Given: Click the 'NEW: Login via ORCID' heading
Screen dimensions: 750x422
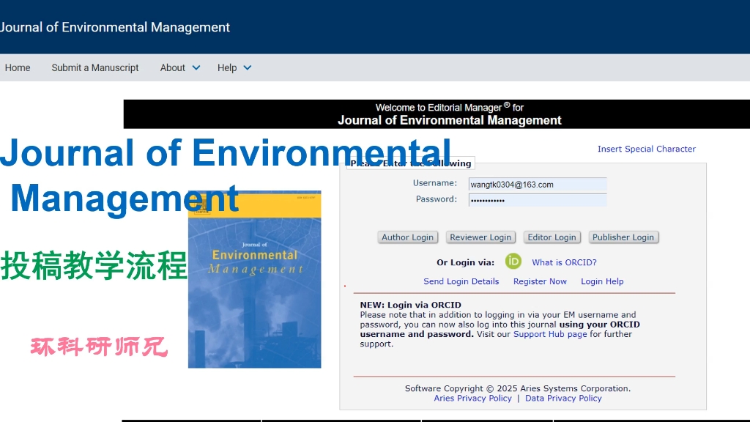Looking at the screenshot, I should coord(410,305).
